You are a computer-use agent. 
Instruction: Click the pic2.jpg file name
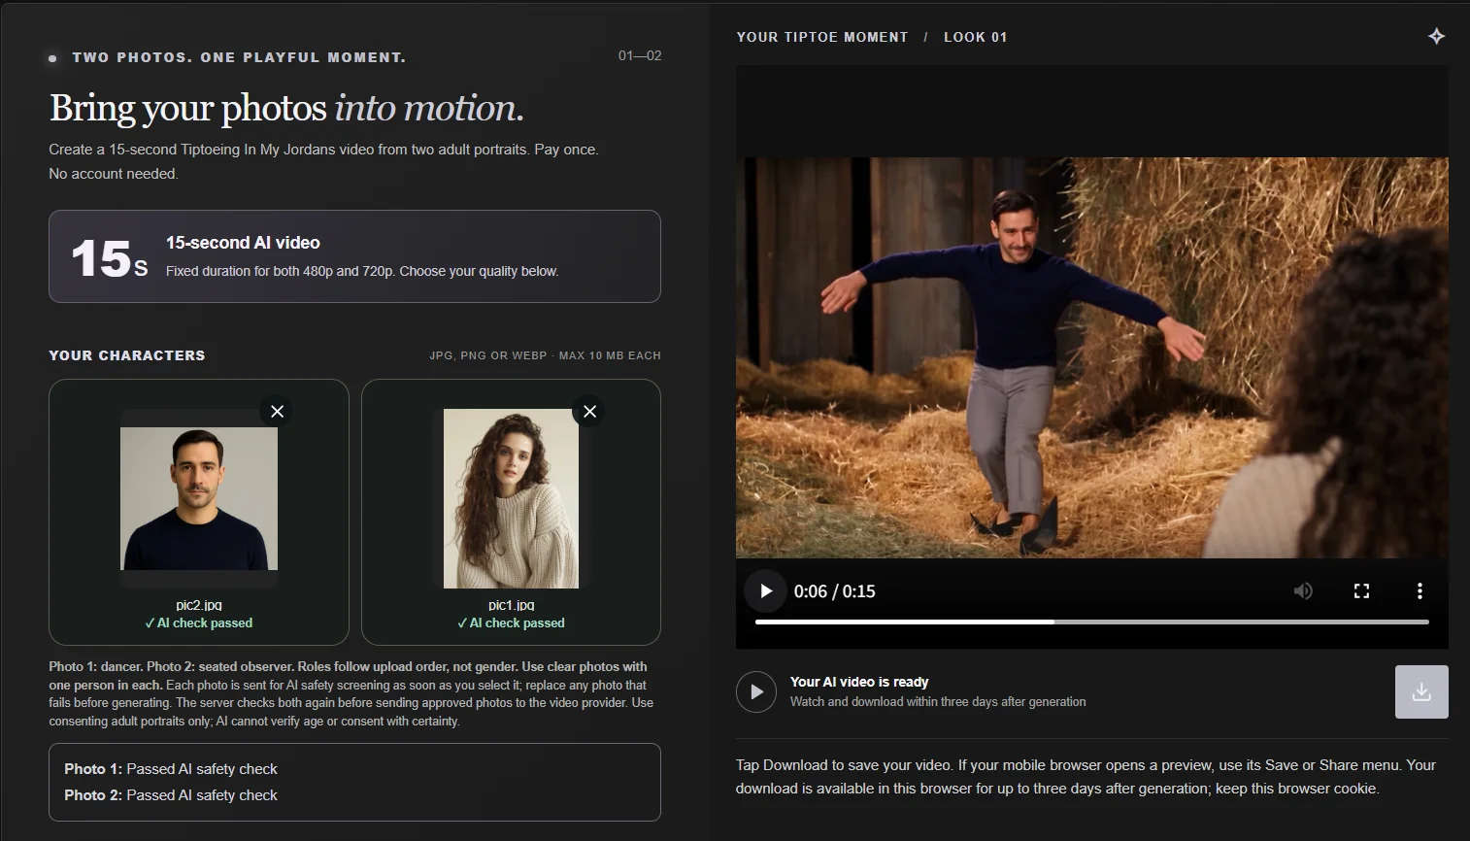199,605
